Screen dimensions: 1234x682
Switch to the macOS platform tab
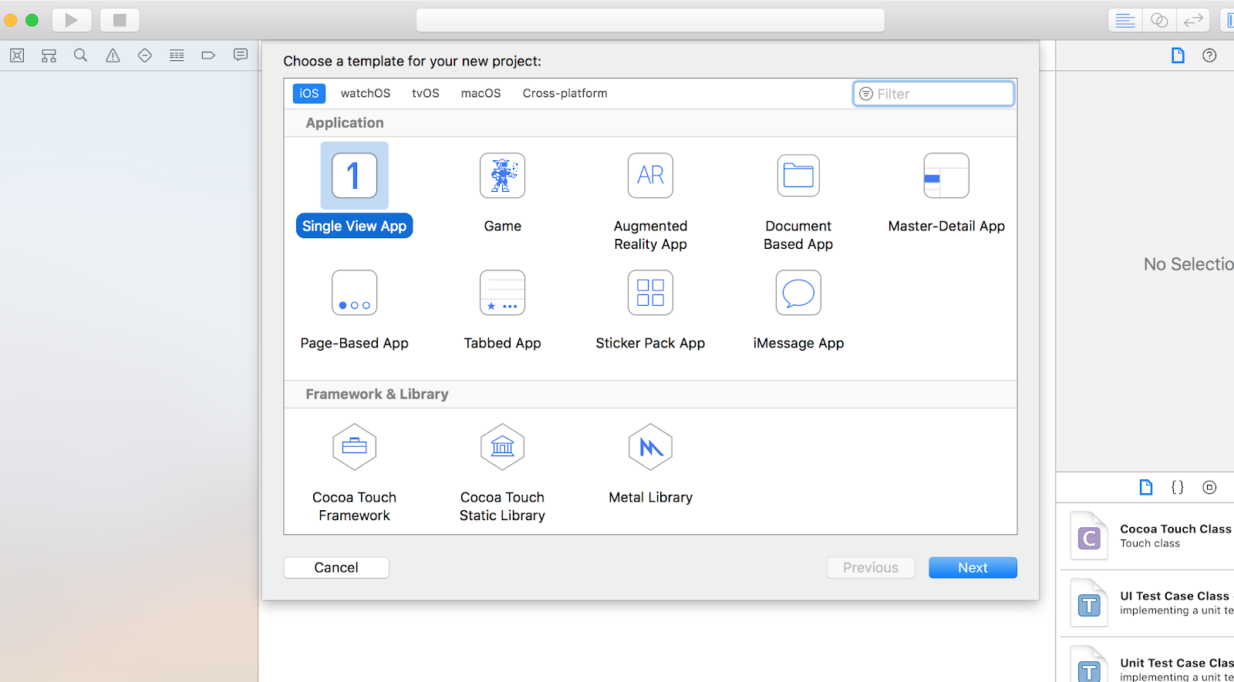point(481,93)
